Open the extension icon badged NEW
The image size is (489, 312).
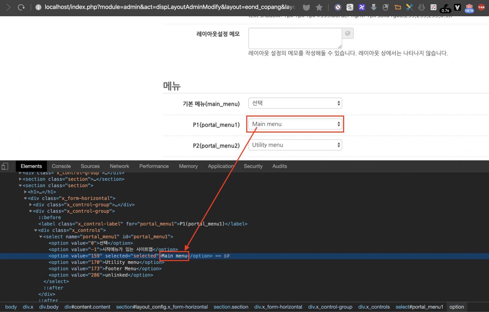click(x=469, y=8)
